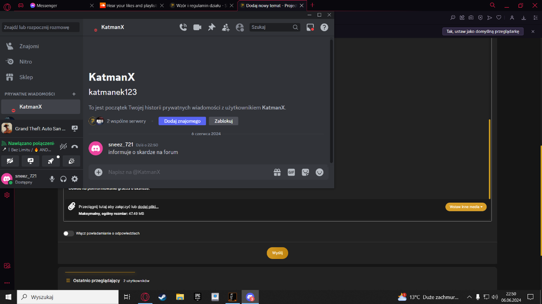Start a voice call with KatmanX
This screenshot has height=304, width=542.
tap(183, 27)
